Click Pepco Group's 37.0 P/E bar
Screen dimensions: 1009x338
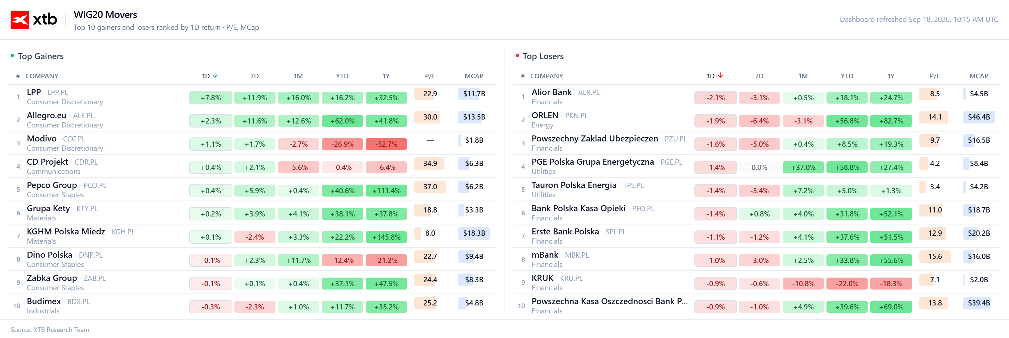tap(430, 186)
